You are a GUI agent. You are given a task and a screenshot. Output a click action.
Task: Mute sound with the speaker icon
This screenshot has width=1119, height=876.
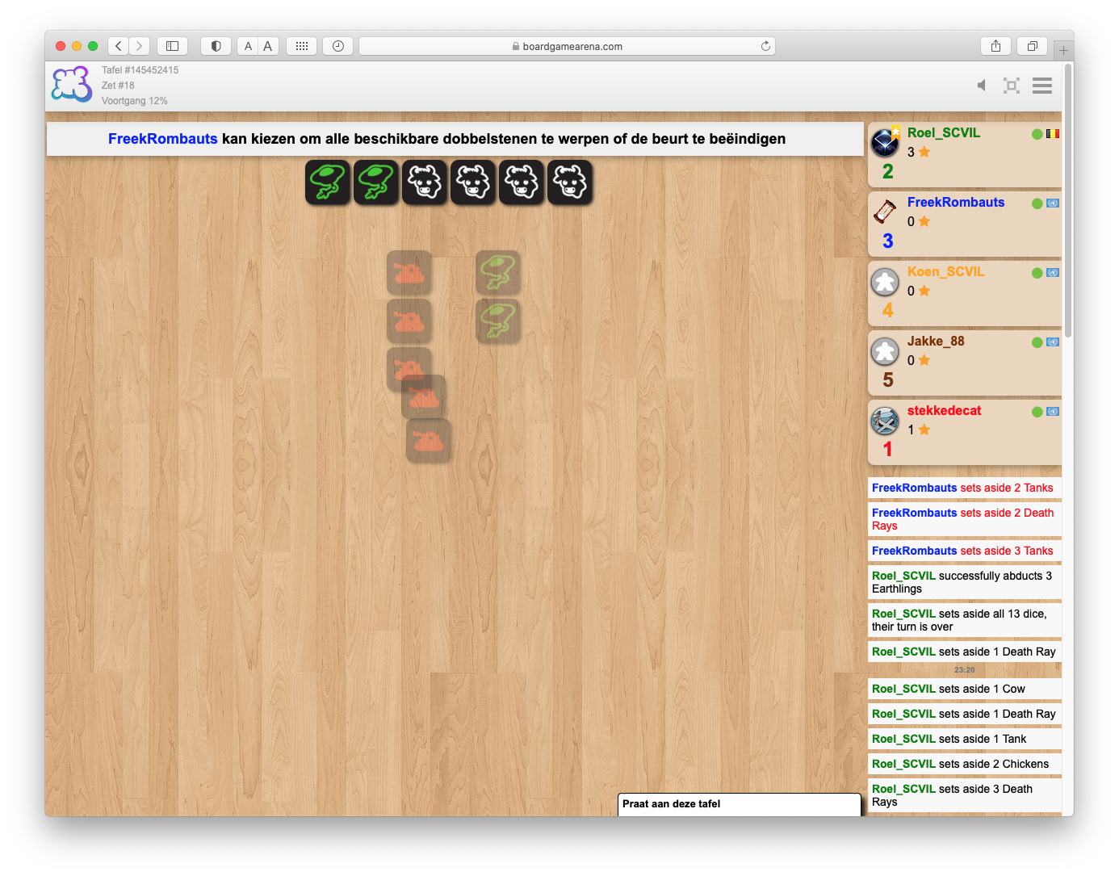click(982, 86)
